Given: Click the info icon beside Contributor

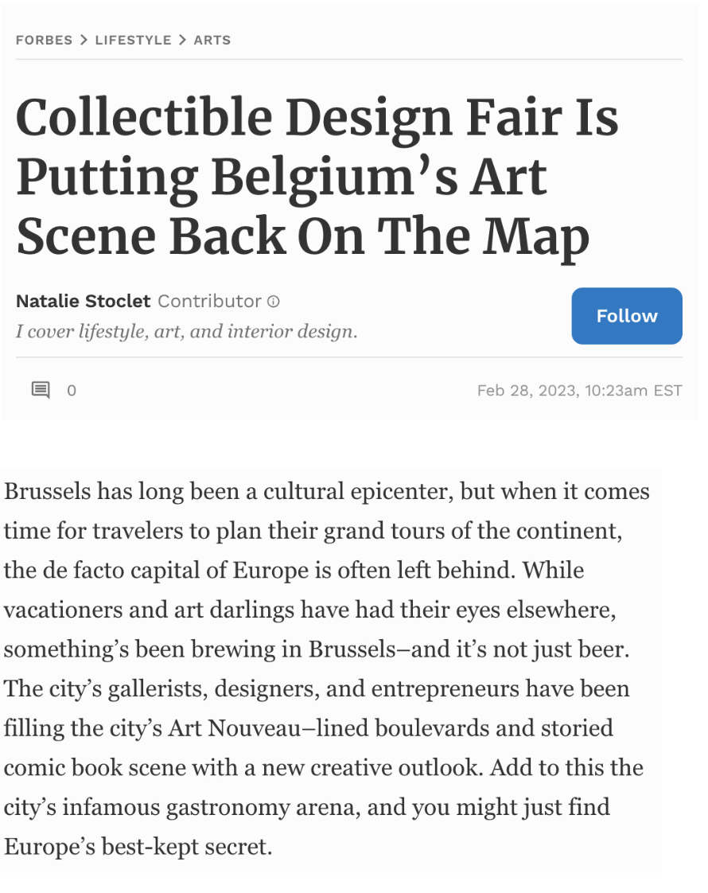Looking at the screenshot, I should [x=274, y=302].
